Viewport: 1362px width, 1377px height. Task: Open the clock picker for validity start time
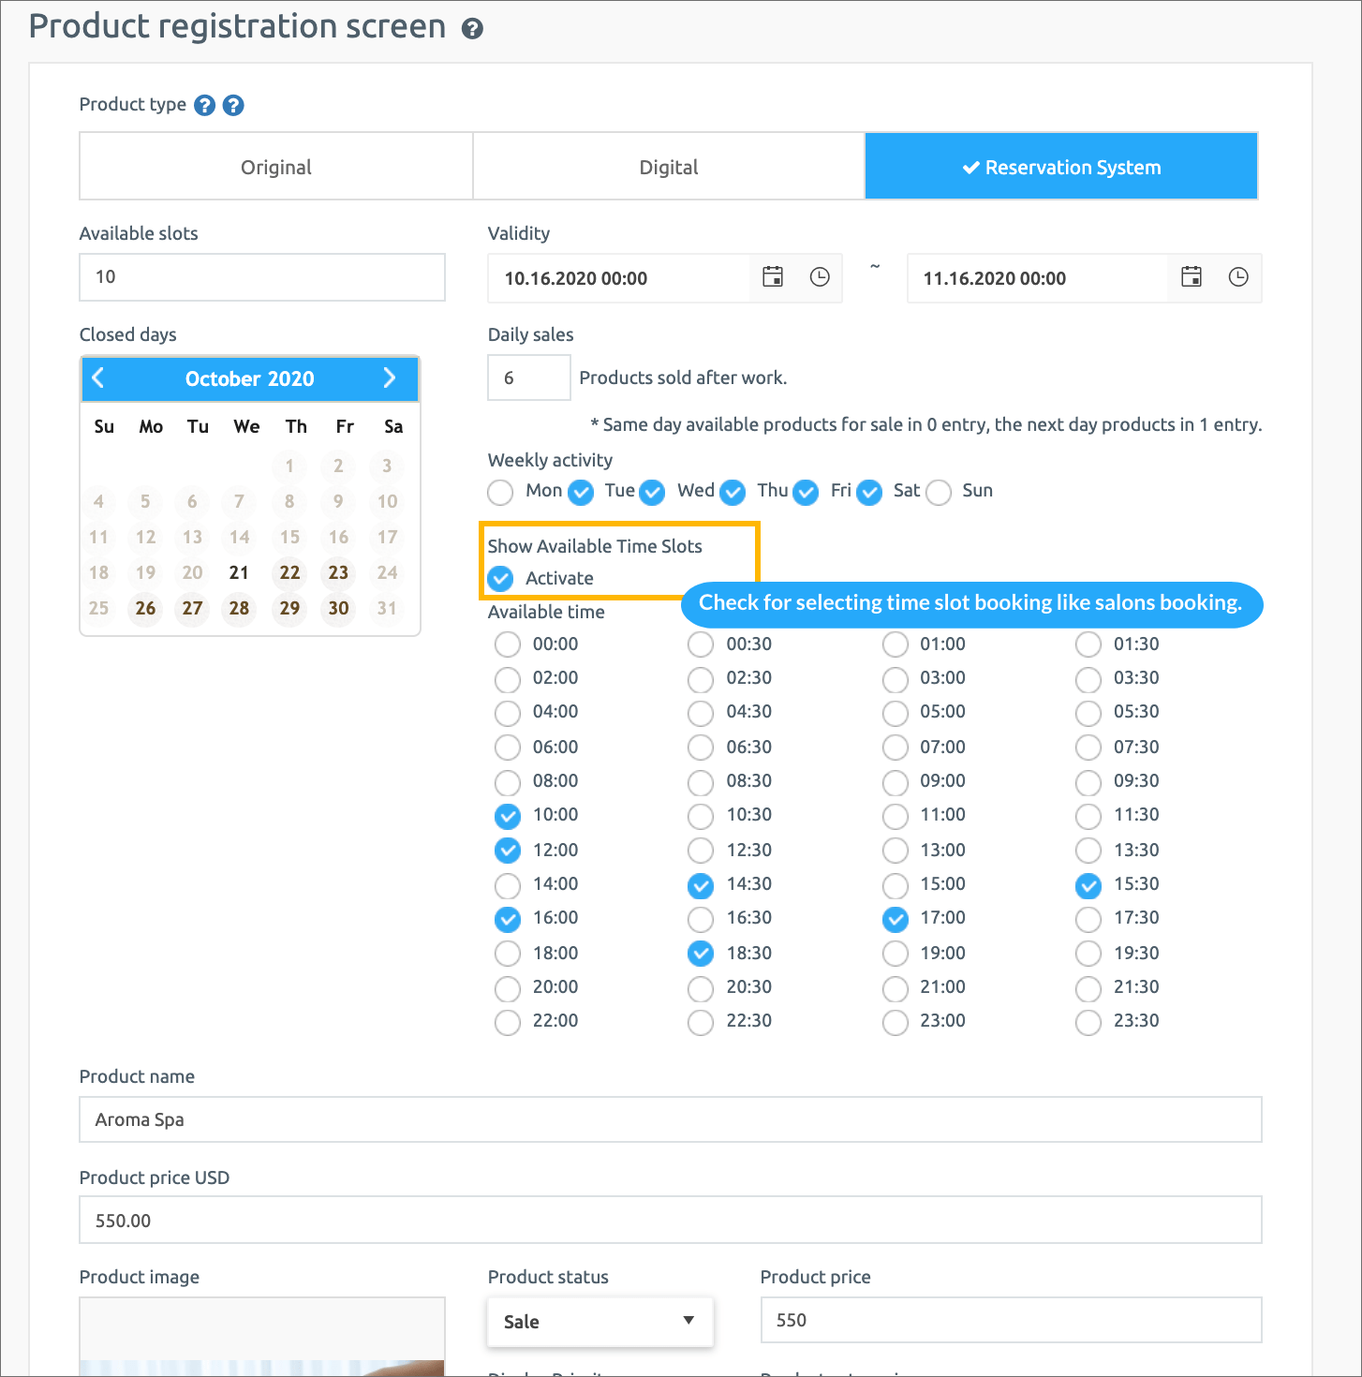[820, 277]
